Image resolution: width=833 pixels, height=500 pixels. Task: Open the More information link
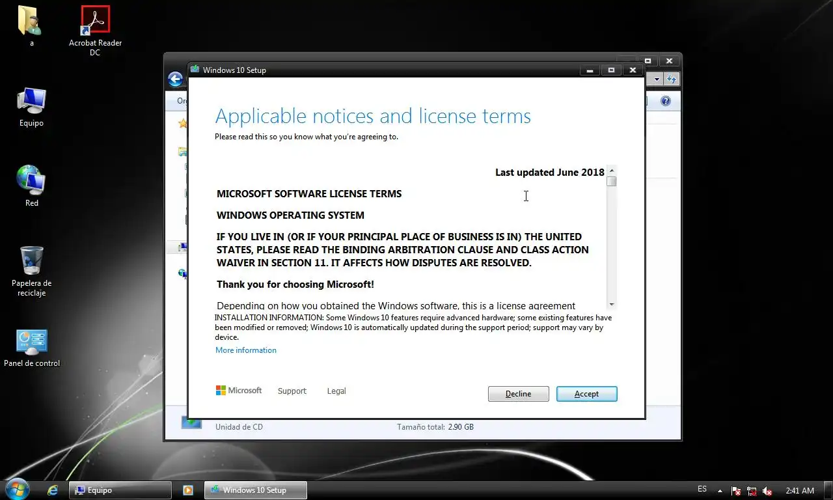tap(246, 350)
